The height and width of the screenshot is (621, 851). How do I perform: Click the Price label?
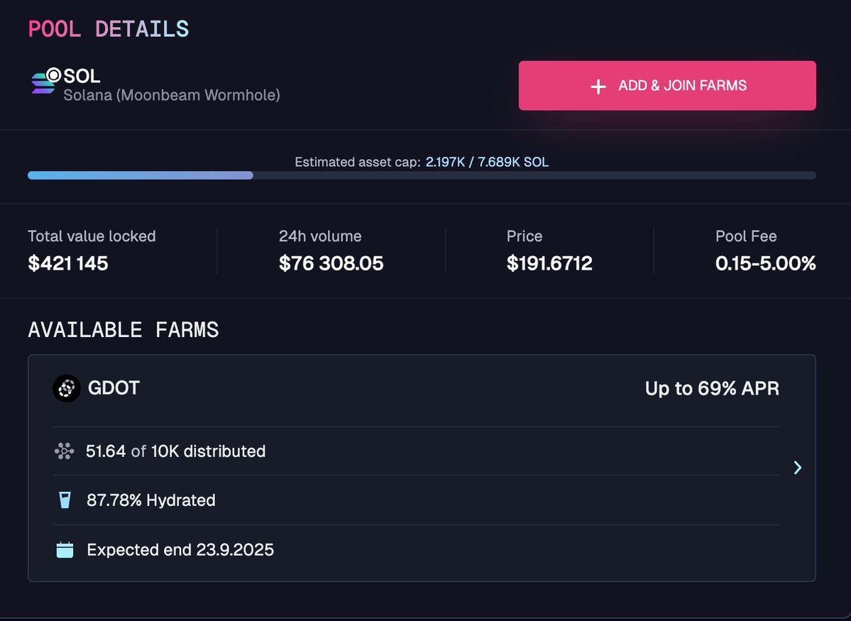pos(525,236)
